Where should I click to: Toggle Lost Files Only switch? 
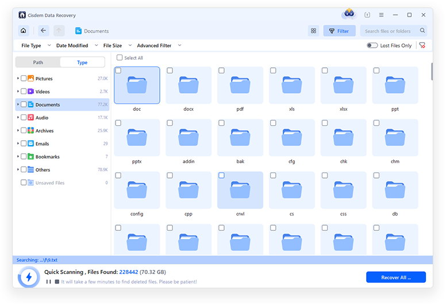click(372, 45)
